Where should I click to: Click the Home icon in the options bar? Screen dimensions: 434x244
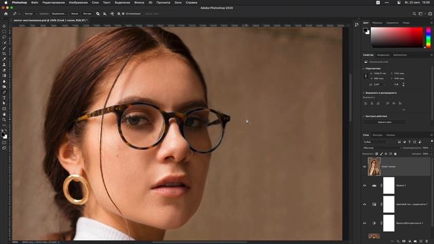[x=6, y=14]
